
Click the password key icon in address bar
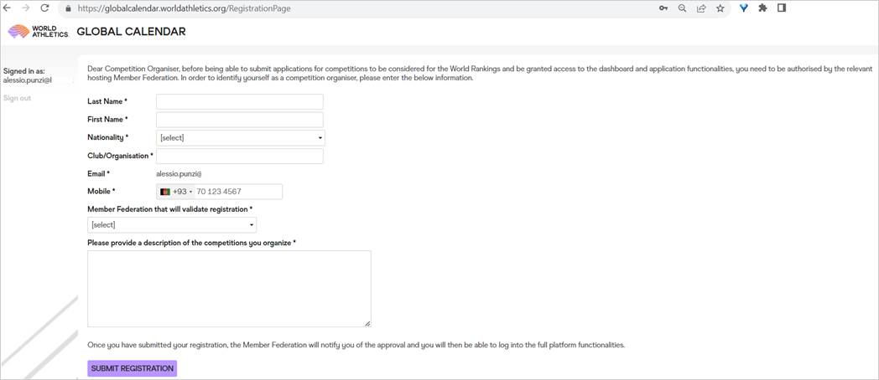coord(663,8)
